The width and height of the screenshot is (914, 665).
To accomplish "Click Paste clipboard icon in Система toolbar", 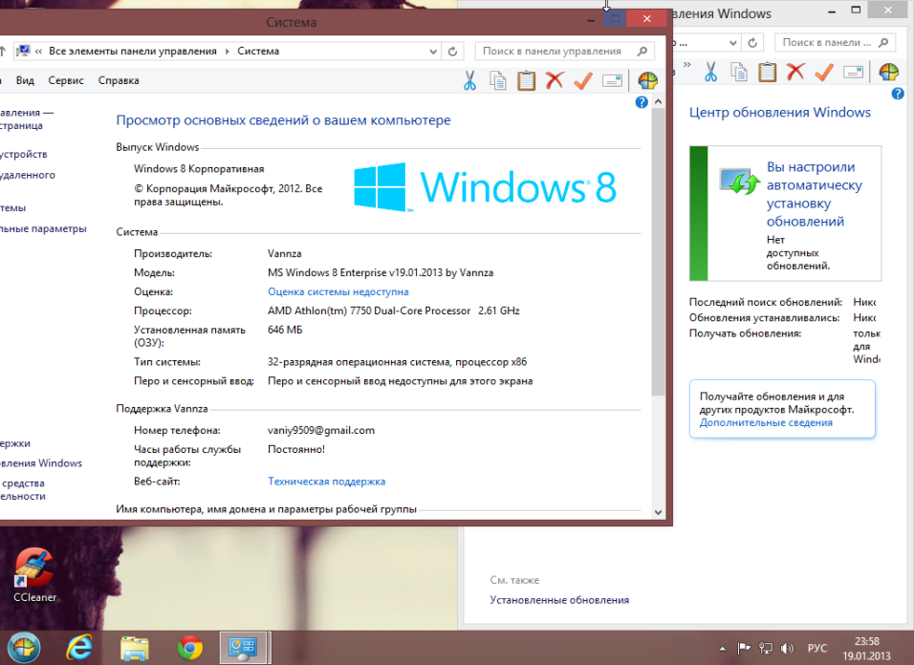I will (x=526, y=80).
